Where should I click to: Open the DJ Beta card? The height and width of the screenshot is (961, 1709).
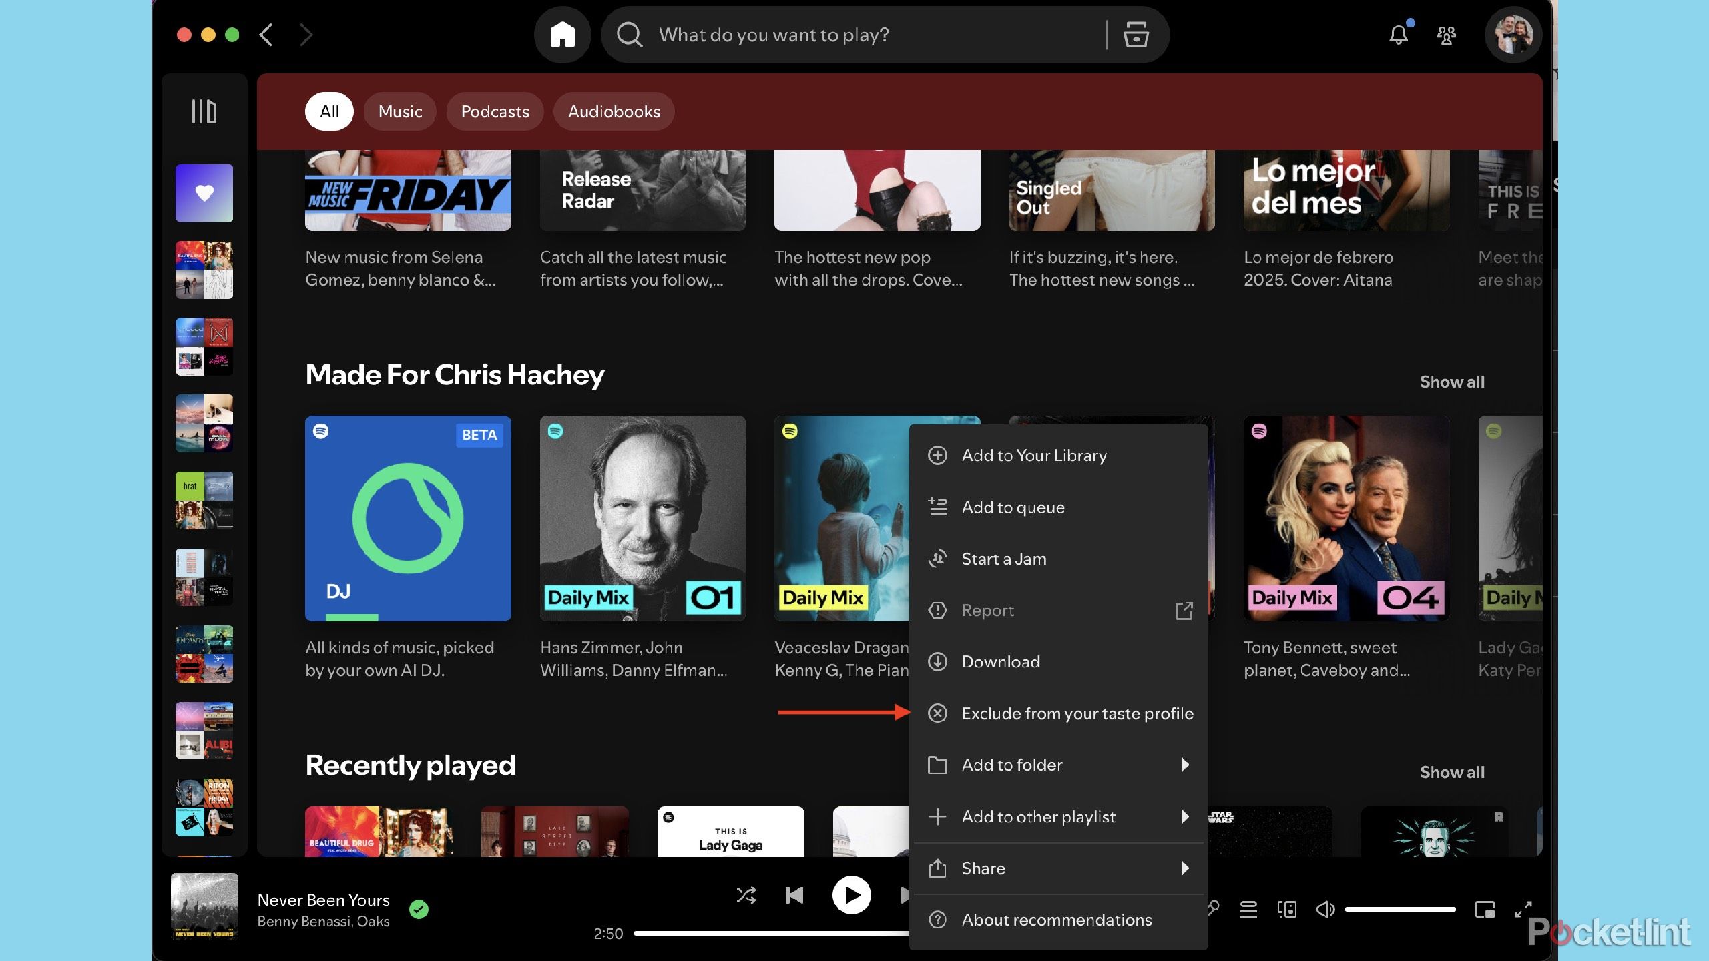pyautogui.click(x=408, y=549)
